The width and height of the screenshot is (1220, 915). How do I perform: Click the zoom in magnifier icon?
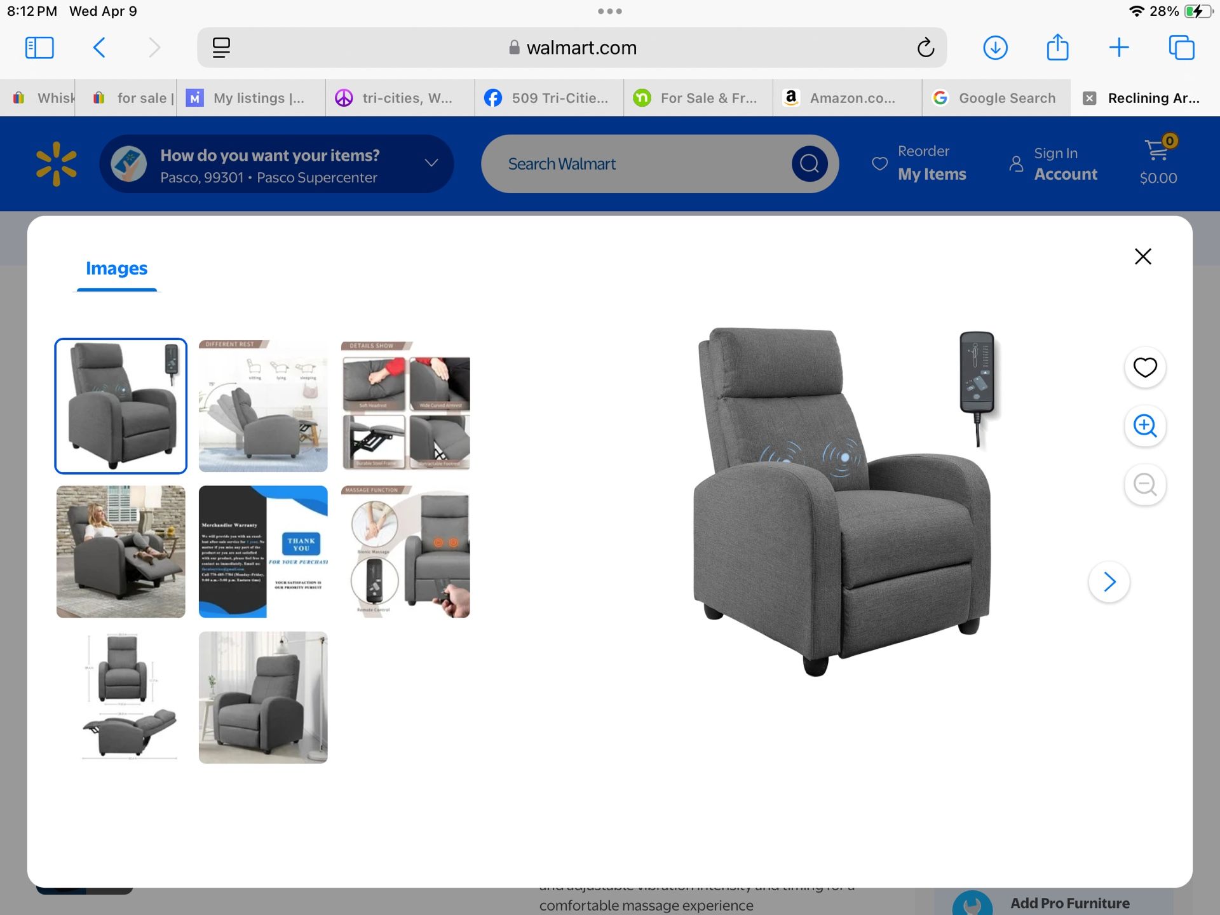pos(1145,426)
